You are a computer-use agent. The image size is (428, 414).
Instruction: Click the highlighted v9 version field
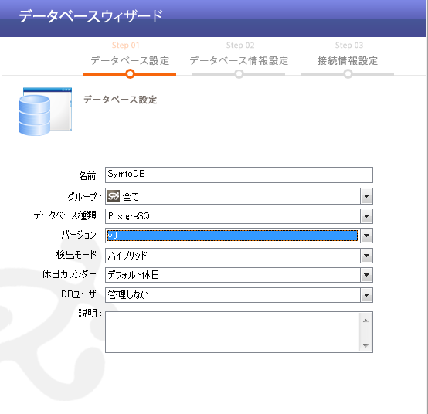click(233, 236)
